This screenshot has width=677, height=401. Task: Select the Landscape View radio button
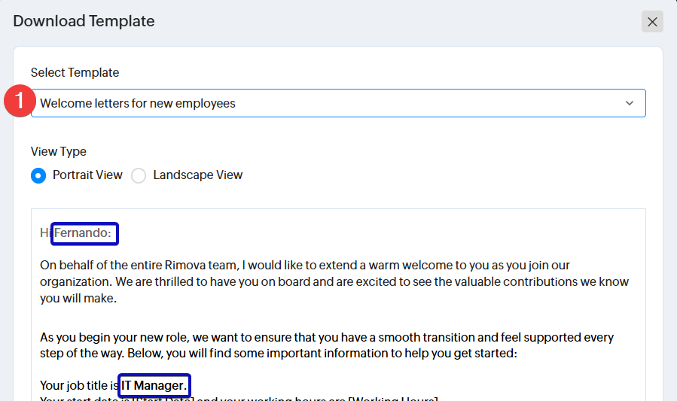pos(139,175)
